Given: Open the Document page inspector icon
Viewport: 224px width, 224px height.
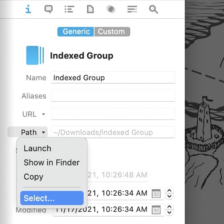Looking at the screenshot, I should (x=90, y=9).
